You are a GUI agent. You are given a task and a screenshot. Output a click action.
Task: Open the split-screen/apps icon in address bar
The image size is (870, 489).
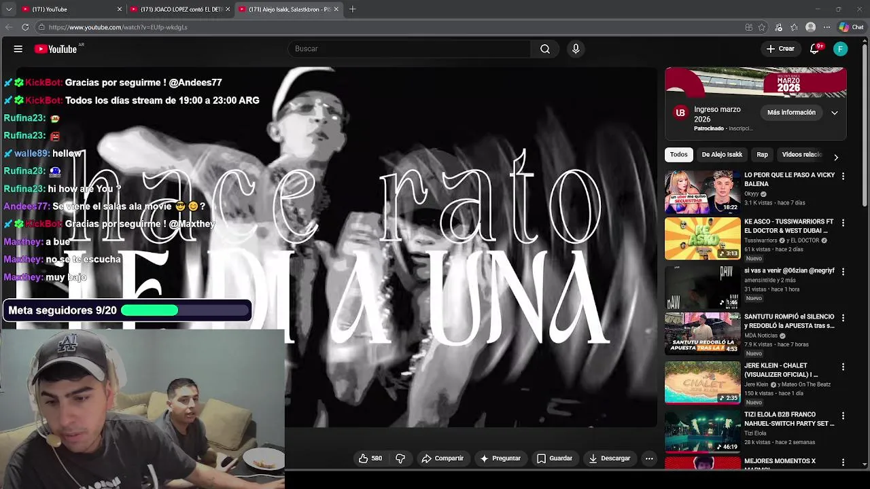748,27
